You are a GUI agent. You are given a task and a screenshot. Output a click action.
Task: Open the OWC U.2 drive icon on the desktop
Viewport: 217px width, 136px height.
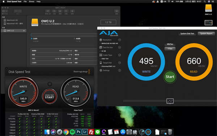point(208,8)
